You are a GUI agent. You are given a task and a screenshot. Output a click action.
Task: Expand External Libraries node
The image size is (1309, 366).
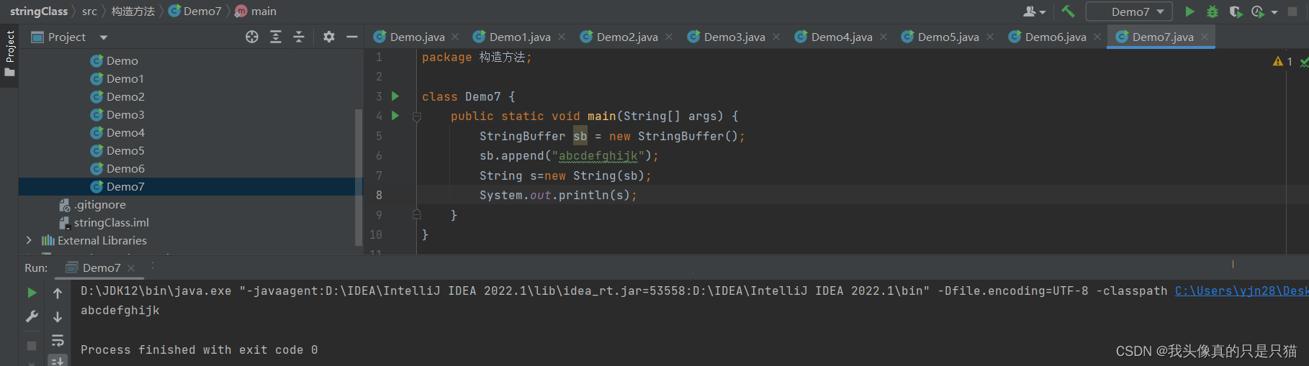click(x=29, y=240)
